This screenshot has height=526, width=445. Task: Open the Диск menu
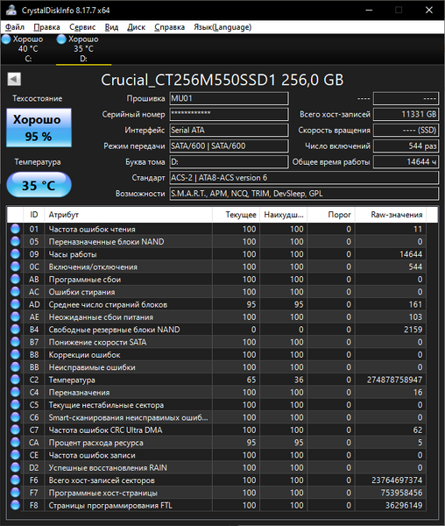[136, 27]
